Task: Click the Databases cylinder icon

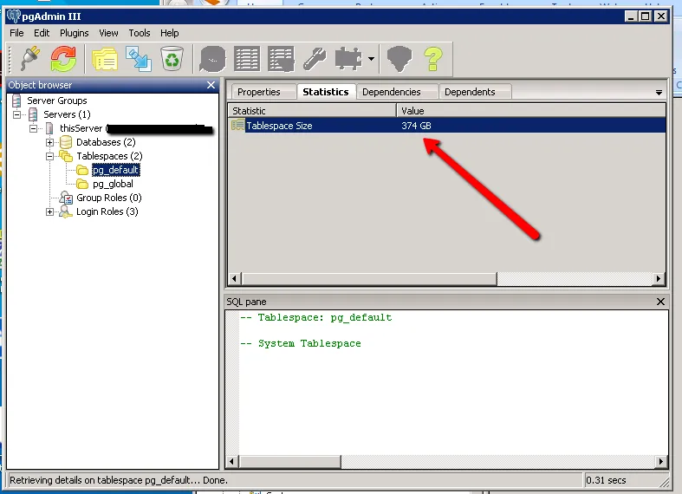Action: (66, 142)
